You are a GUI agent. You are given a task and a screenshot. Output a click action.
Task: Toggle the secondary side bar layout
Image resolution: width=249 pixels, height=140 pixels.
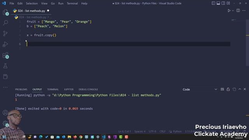223,3
